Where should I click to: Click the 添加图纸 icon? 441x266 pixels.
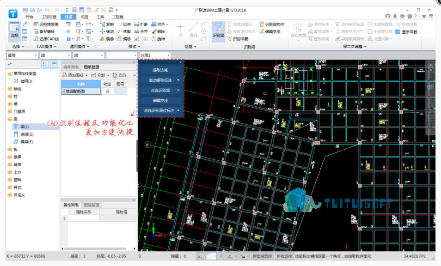[x=64, y=75]
